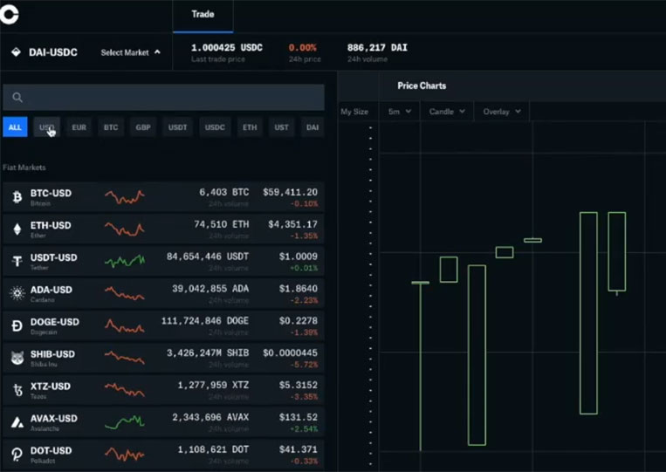This screenshot has width=666, height=472.
Task: Click the 0.00% 24h price change
Action: [303, 47]
